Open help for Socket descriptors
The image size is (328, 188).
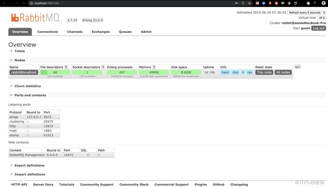[103, 67]
